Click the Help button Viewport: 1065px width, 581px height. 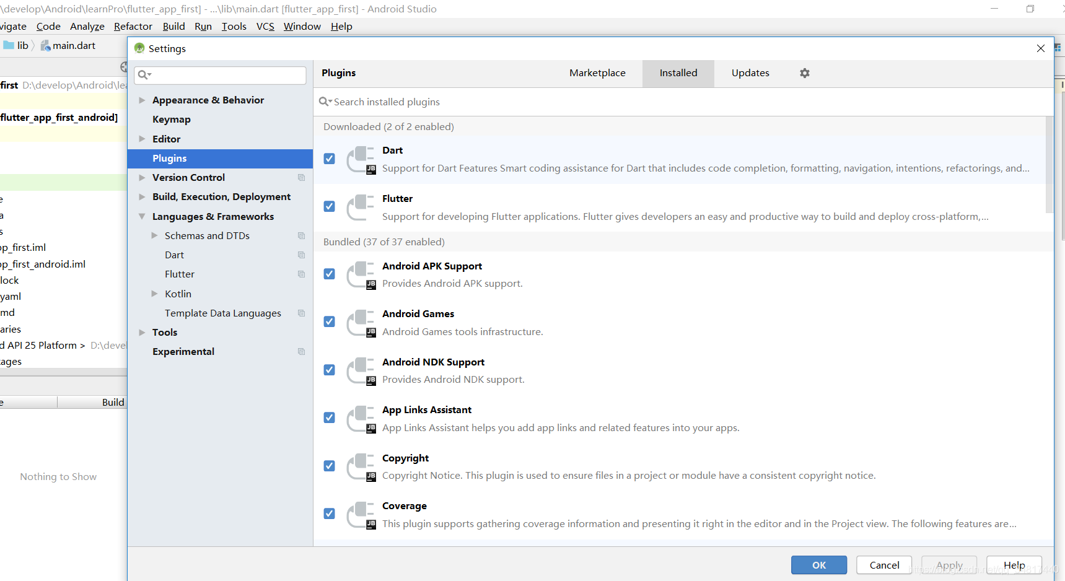point(1014,565)
